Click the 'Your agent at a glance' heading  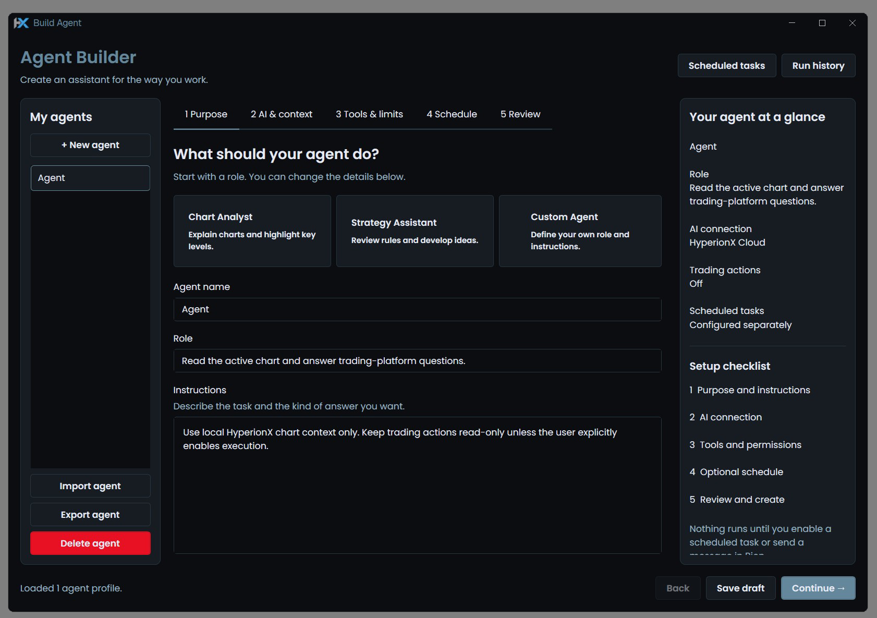coord(757,117)
